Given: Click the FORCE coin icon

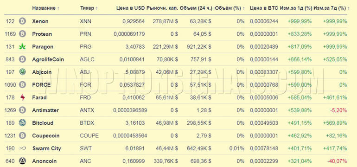Looking at the screenshot, I should pos(22,85).
